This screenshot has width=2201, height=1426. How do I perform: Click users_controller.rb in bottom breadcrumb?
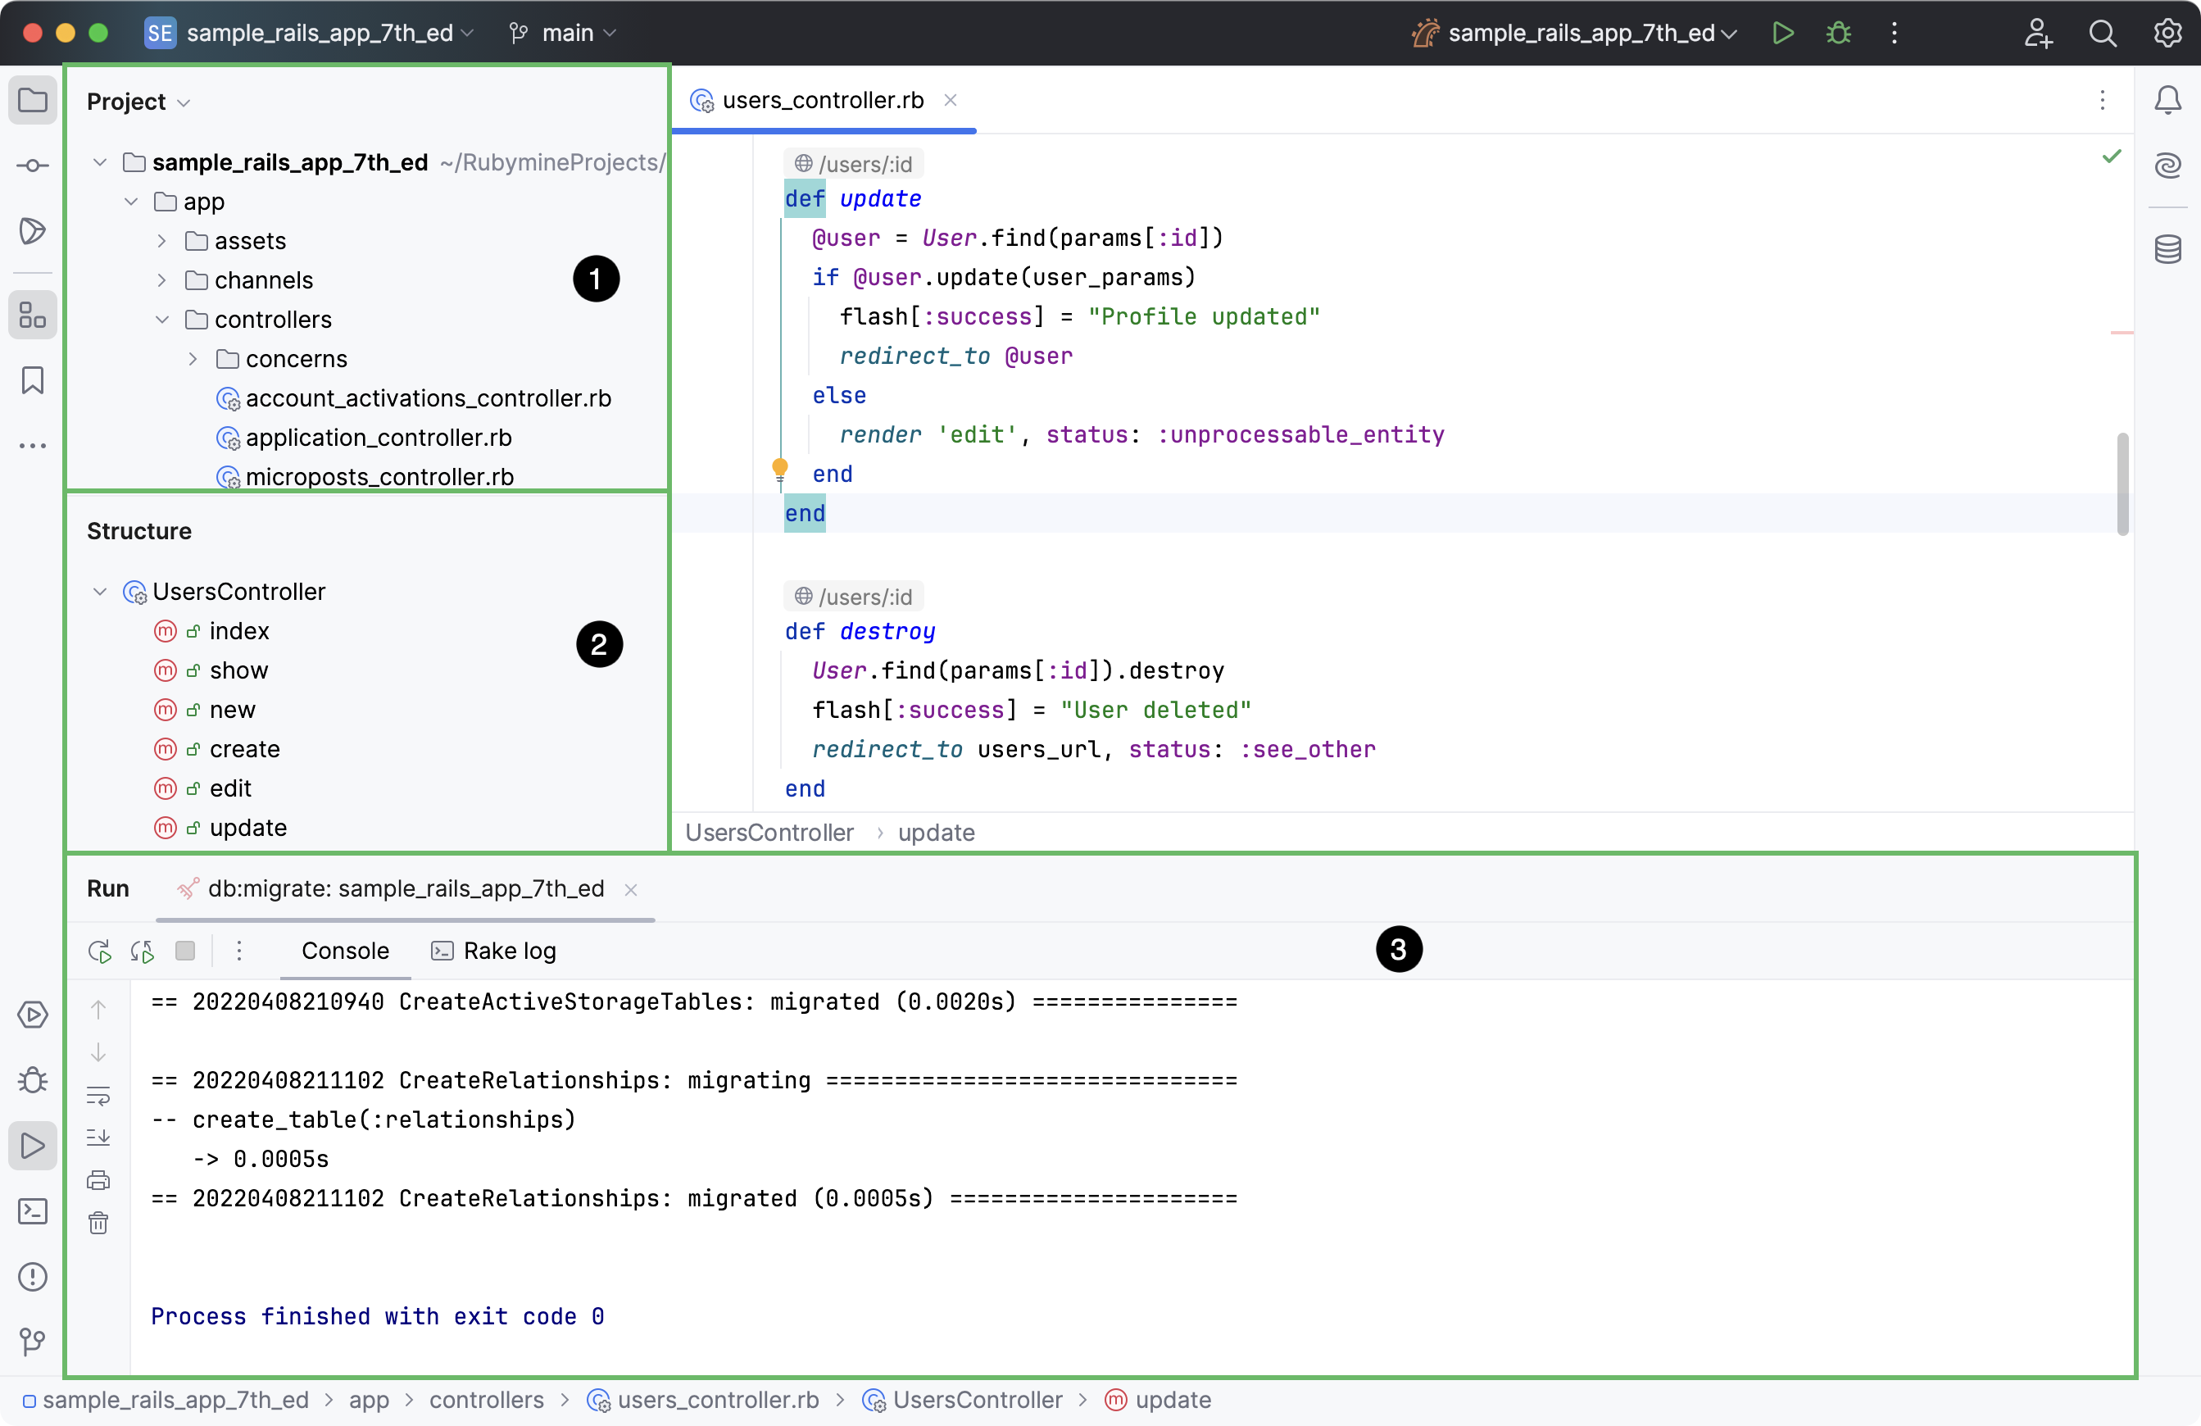pos(718,1400)
